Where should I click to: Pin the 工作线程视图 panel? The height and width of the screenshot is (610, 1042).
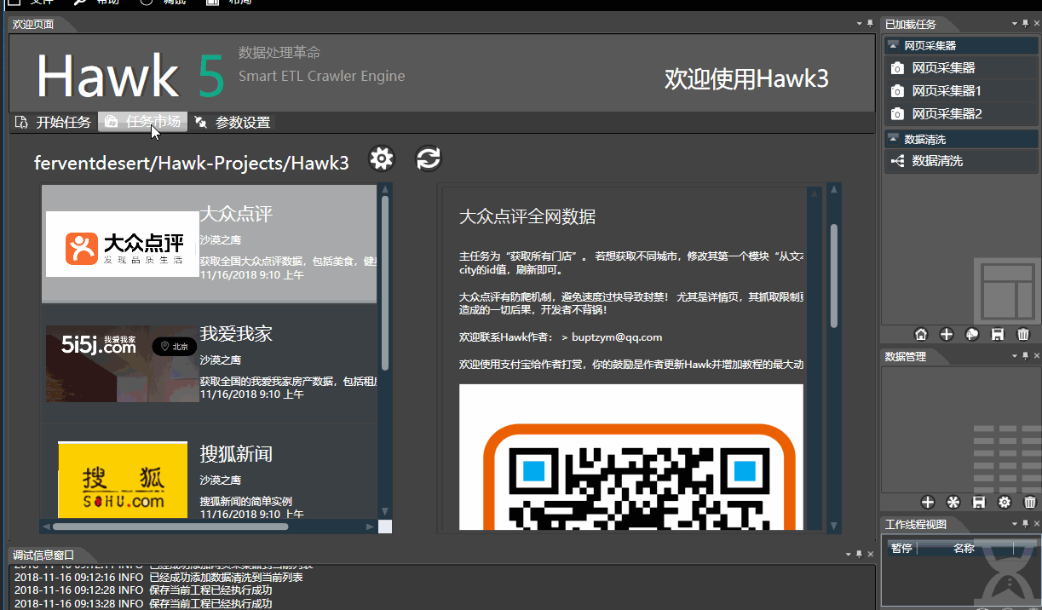(1025, 524)
